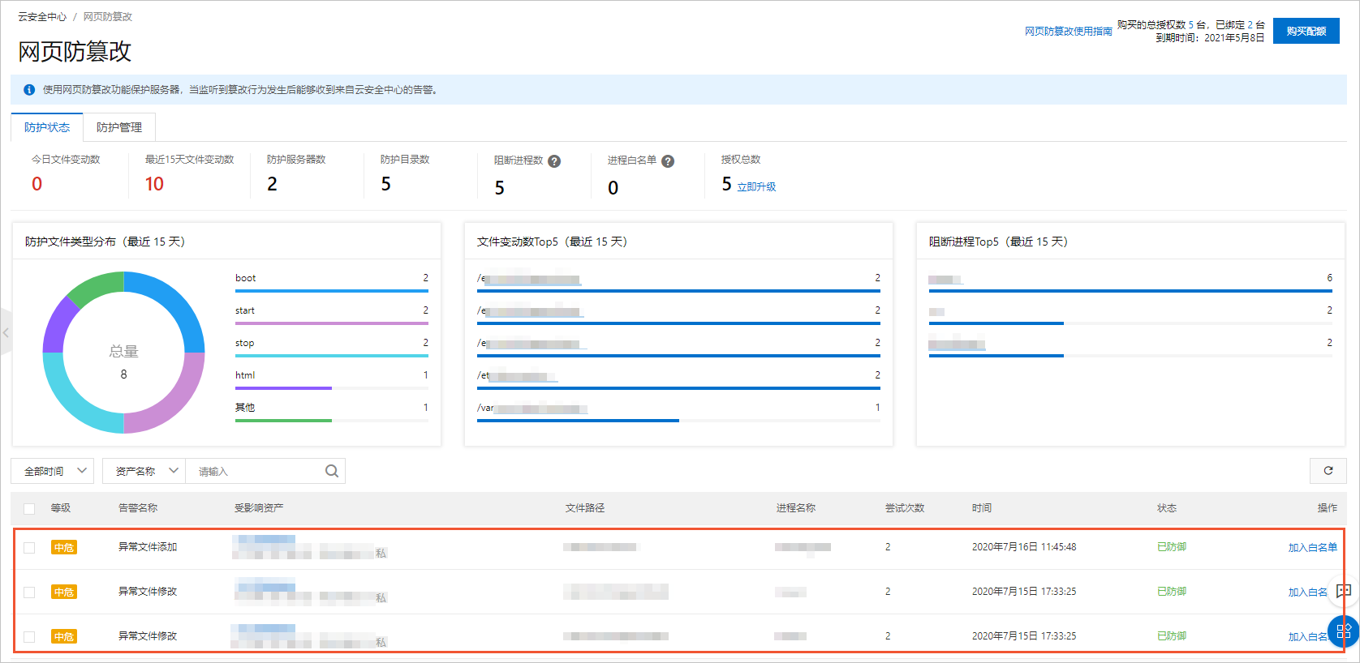Switch to the 防护管理 tab
The image size is (1360, 663).
click(119, 127)
